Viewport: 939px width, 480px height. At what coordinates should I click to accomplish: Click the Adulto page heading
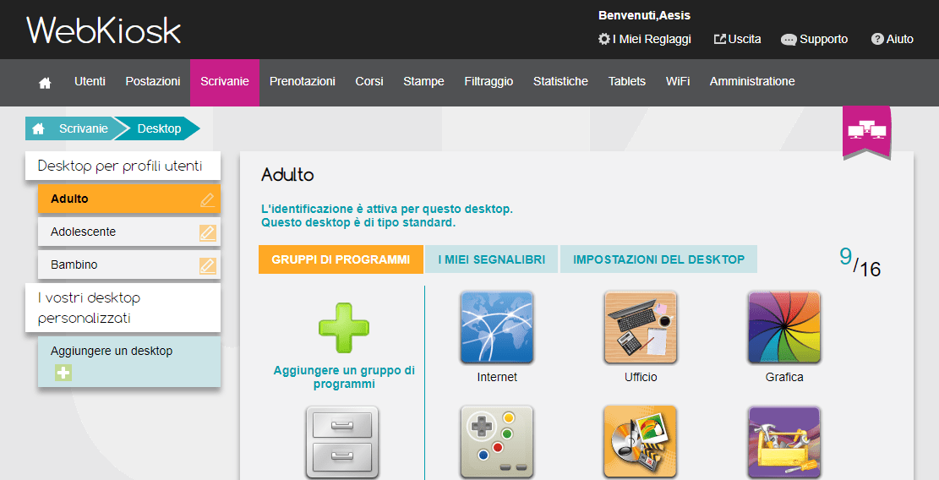pyautogui.click(x=287, y=175)
